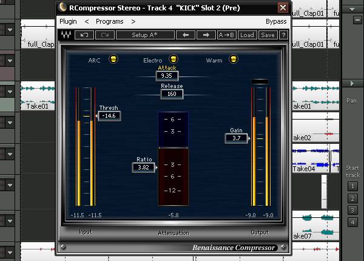Go to next preset with right arrow

pyautogui.click(x=206, y=35)
